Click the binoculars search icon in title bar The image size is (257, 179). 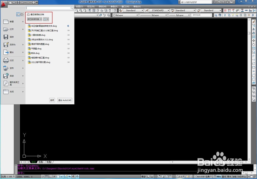pyautogui.click(x=214, y=2)
